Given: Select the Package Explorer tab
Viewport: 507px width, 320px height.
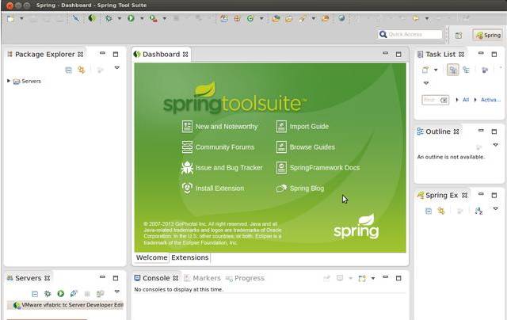Looking at the screenshot, I should pyautogui.click(x=44, y=55).
